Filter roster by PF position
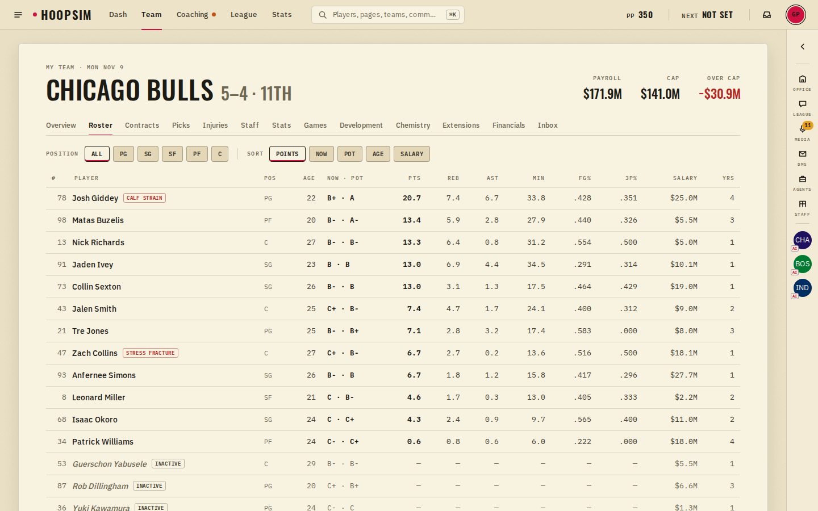Screen dimensions: 818x511 [x=197, y=154]
